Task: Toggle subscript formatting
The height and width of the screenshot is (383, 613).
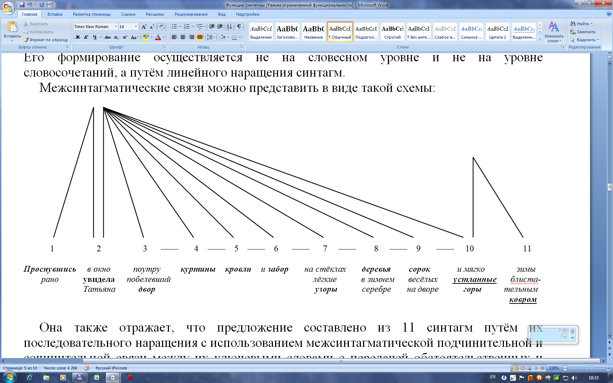Action: 116,37
